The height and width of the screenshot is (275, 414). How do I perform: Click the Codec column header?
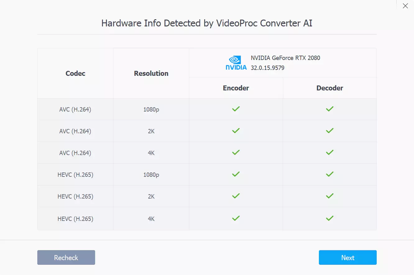(75, 74)
